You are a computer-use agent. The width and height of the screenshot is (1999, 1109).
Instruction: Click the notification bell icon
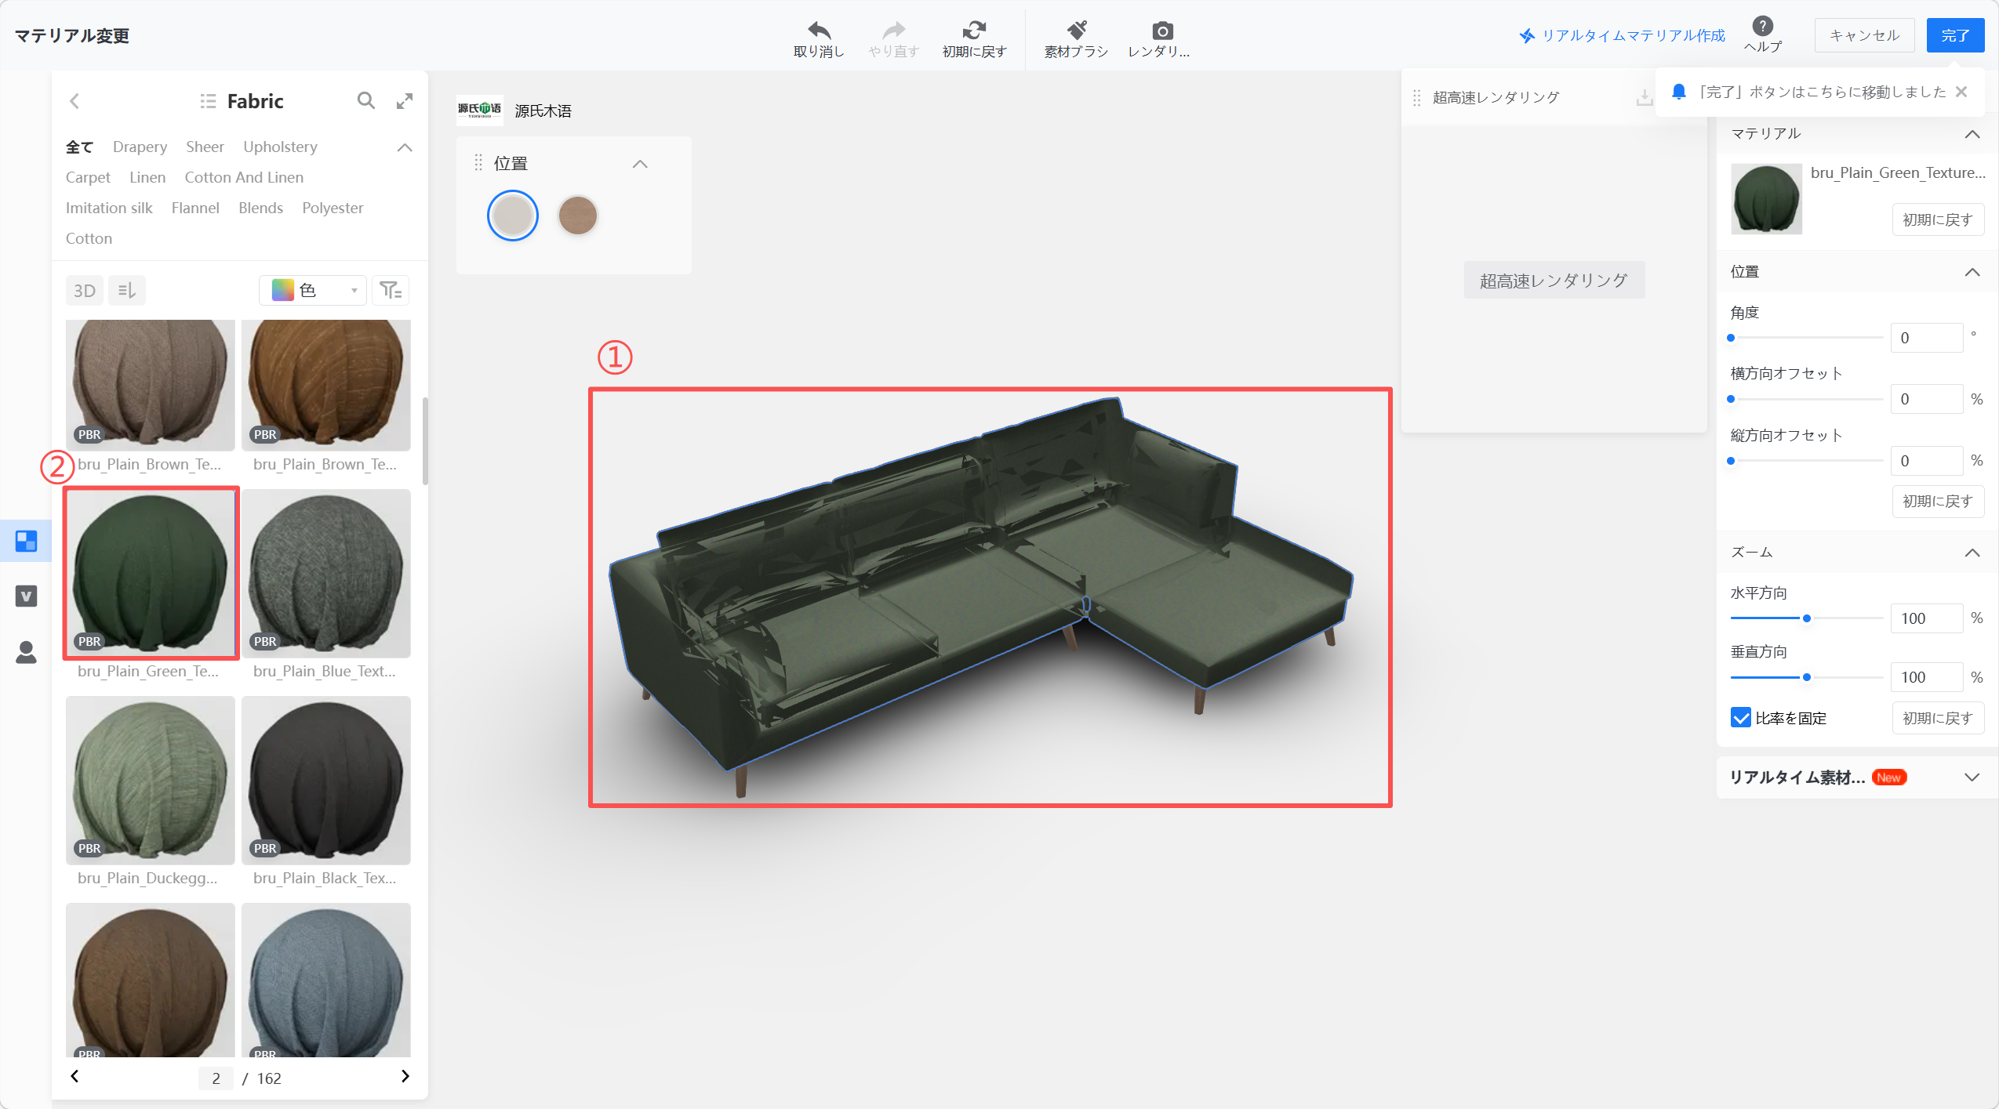[x=1679, y=92]
